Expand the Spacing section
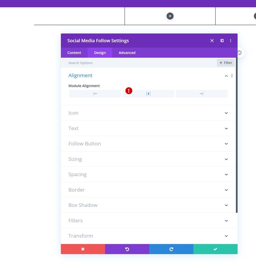 tap(148, 175)
